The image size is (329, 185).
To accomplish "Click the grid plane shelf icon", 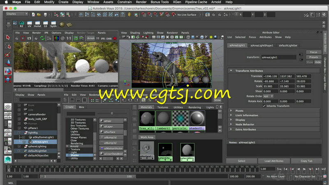I will coord(69,25).
